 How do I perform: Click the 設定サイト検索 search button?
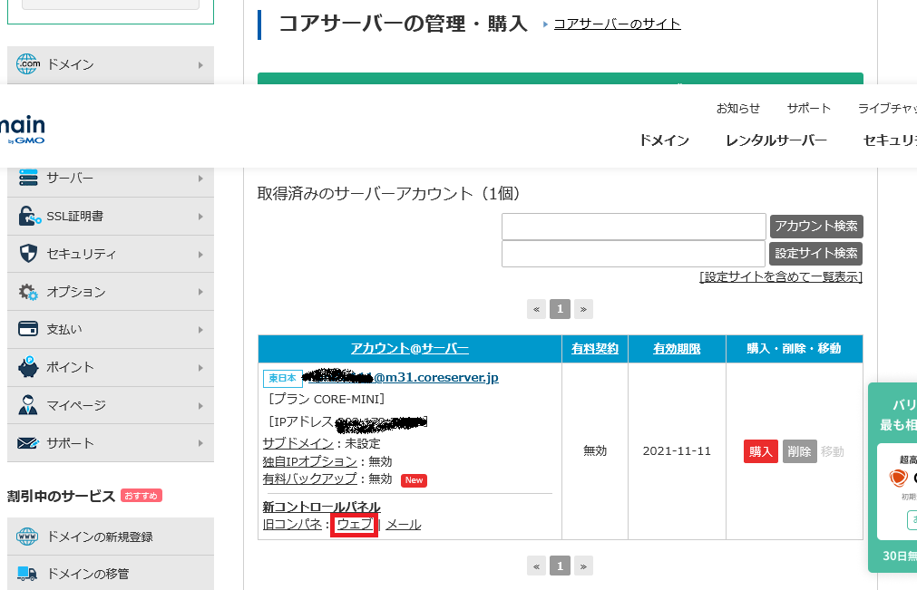pos(815,254)
